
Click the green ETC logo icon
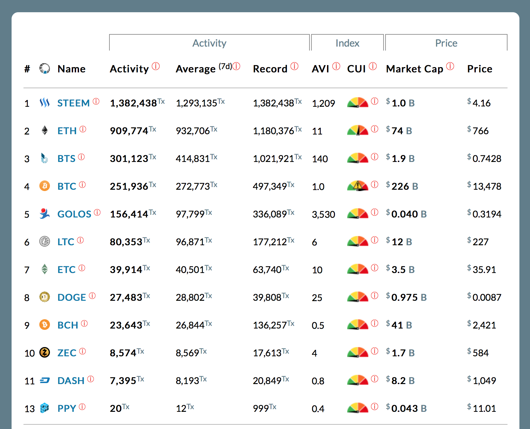pyautogui.click(x=45, y=269)
